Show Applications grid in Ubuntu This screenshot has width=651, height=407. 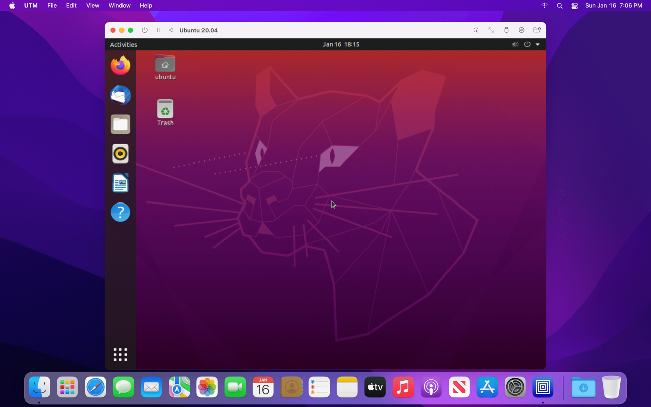coord(120,354)
